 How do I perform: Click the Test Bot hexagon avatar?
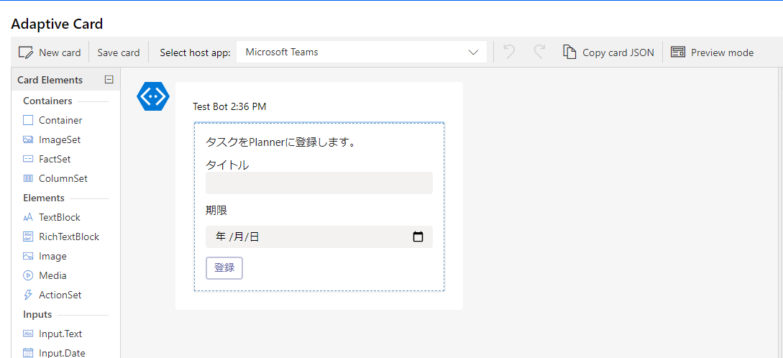[153, 96]
